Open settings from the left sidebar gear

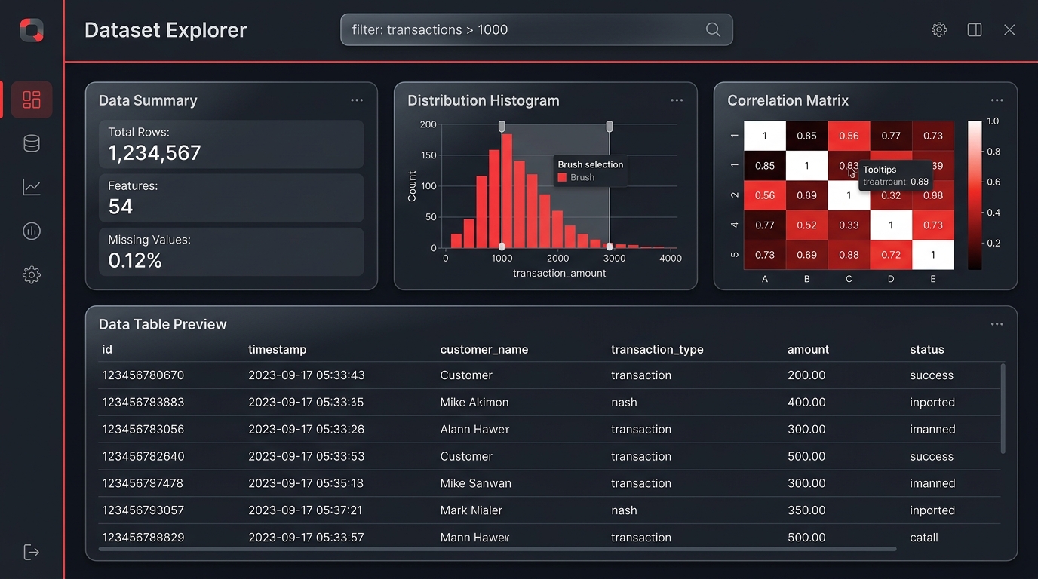(x=32, y=275)
